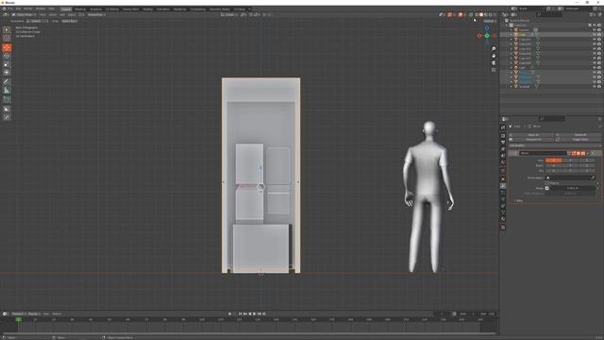
Task: Hide Cube.001 in viewport via eye icon
Action: click(595, 40)
